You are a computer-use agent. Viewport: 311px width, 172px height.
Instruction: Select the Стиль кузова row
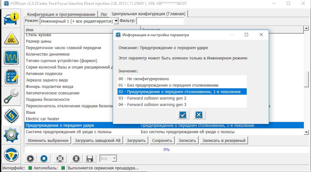(x=69, y=35)
